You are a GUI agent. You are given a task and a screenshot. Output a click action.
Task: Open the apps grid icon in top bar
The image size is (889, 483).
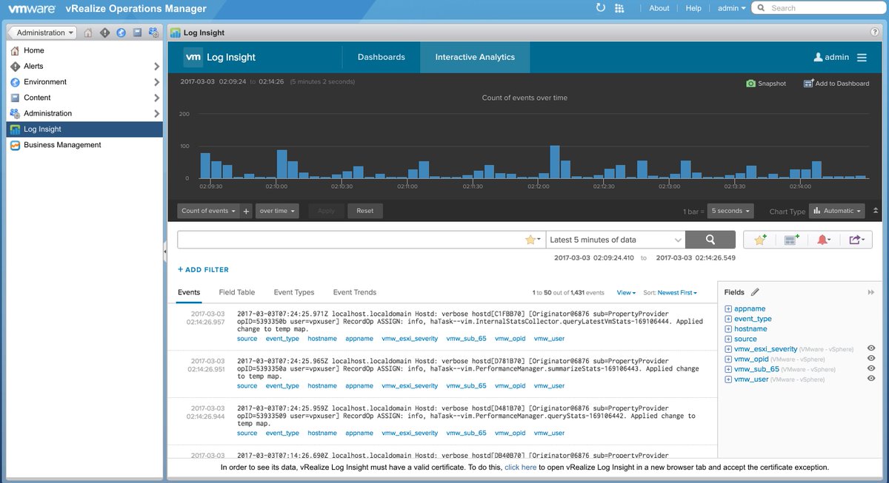coord(619,8)
